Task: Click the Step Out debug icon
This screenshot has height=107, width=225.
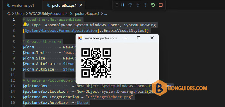Action: point(145,5)
